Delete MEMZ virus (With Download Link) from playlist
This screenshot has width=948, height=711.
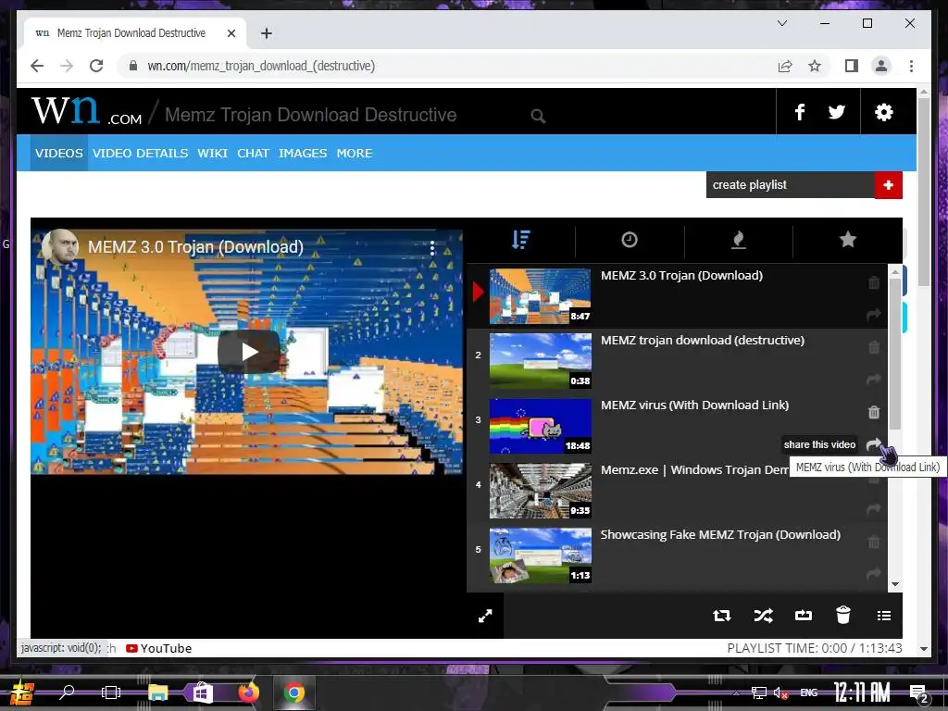click(874, 412)
